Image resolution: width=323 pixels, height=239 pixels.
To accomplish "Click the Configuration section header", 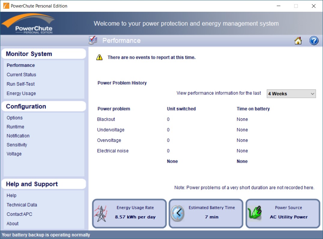I will pos(44,106).
